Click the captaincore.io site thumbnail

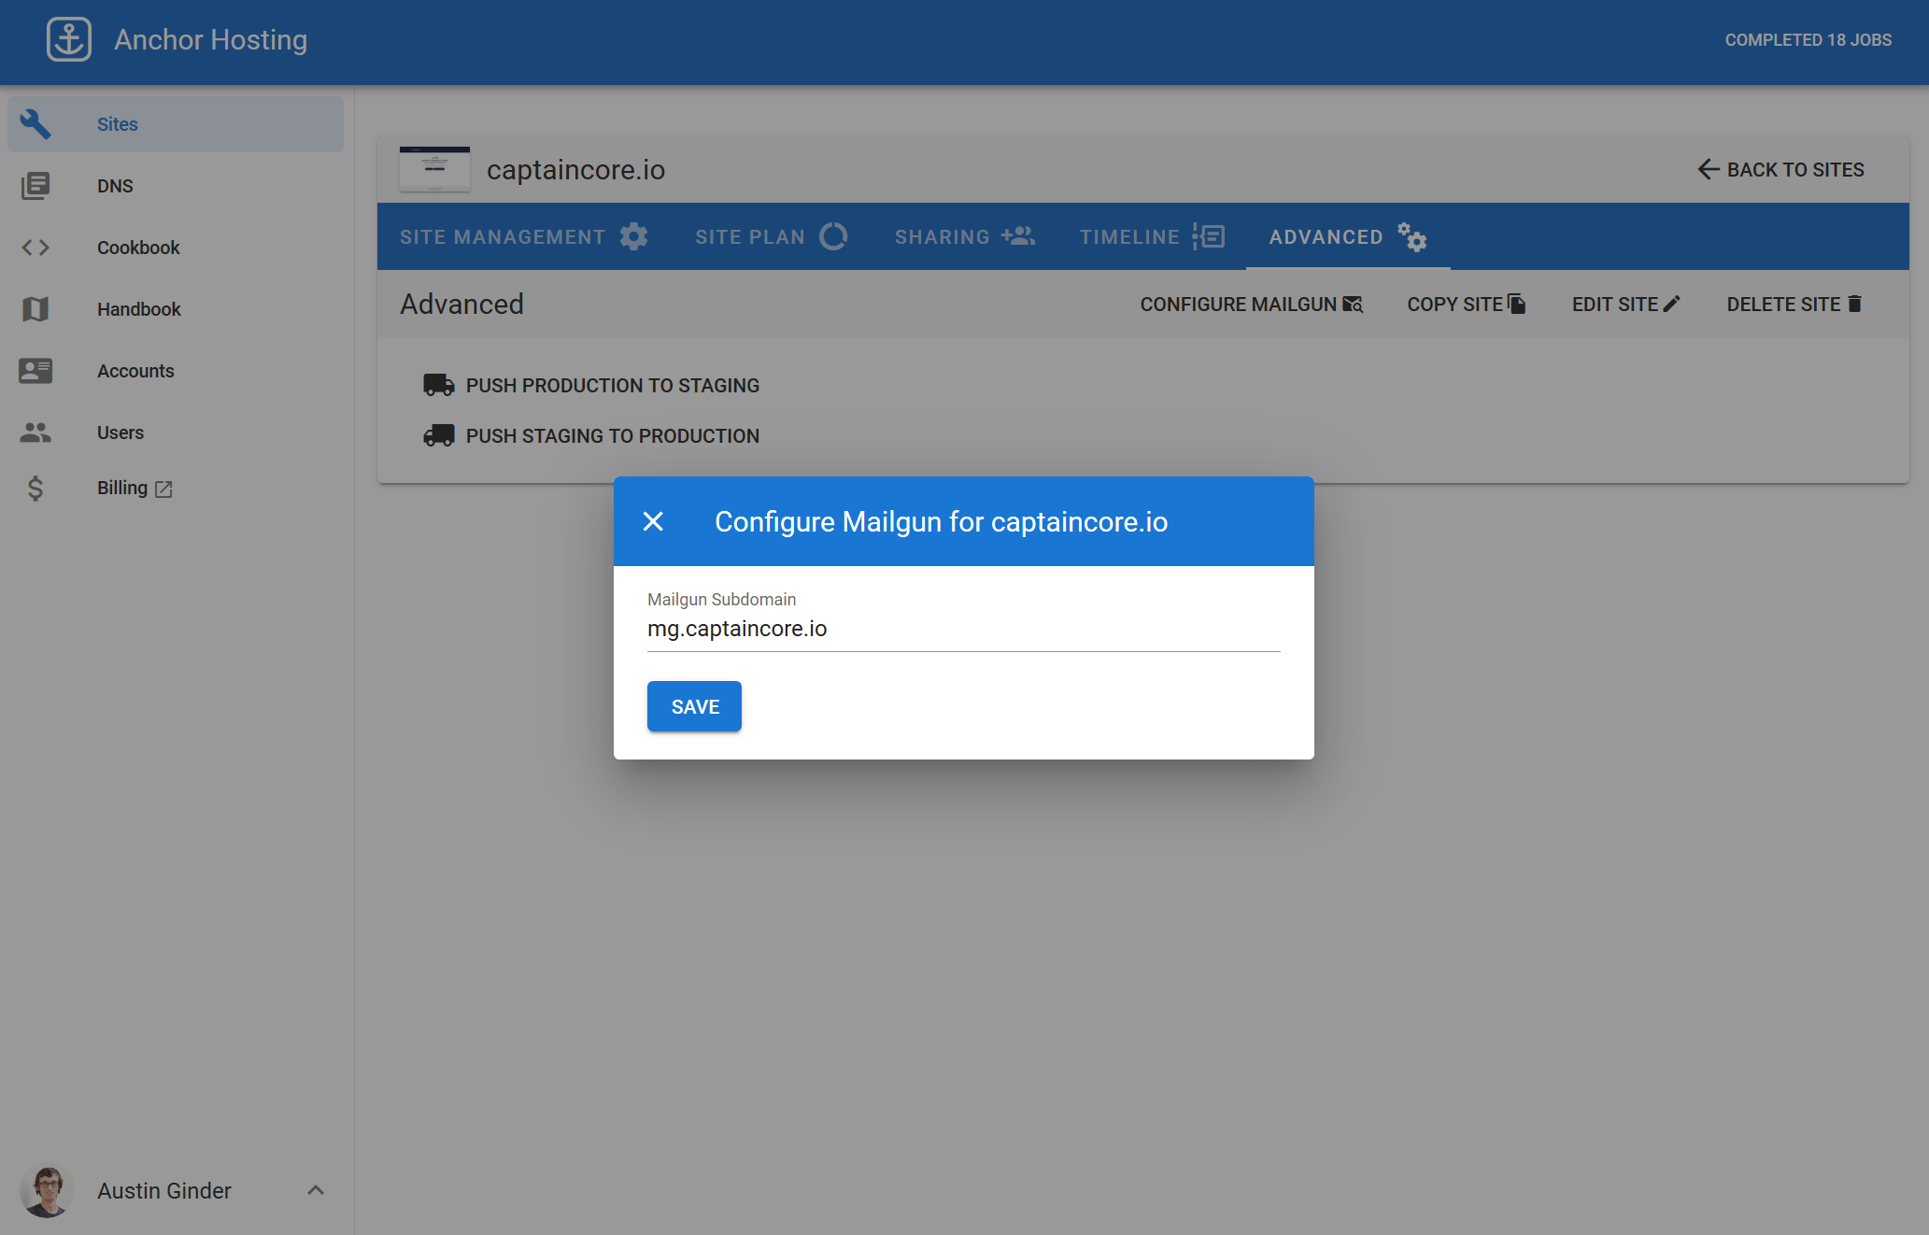coord(434,169)
